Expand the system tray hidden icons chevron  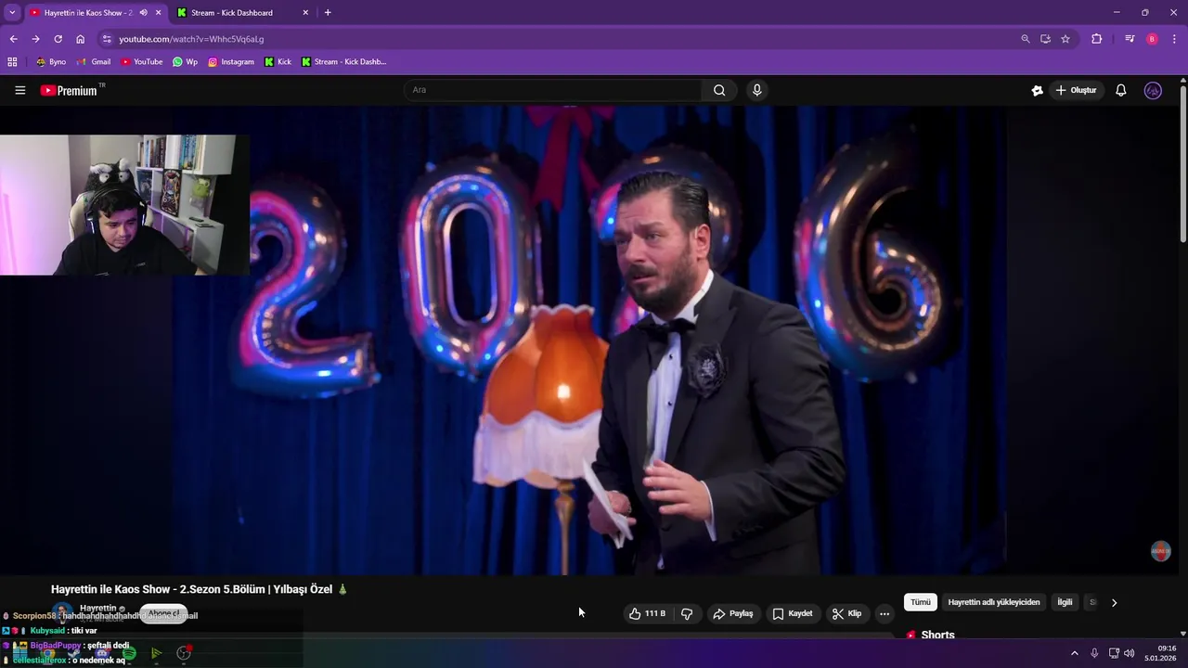pos(1075,653)
